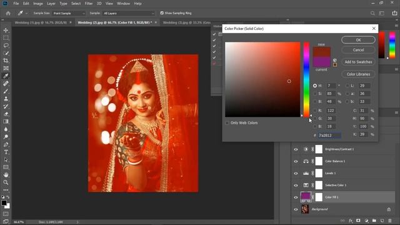This screenshot has width=400, height=225.
Task: Open the tool preset picker arrow
Action: pyautogui.click(x=26, y=13)
